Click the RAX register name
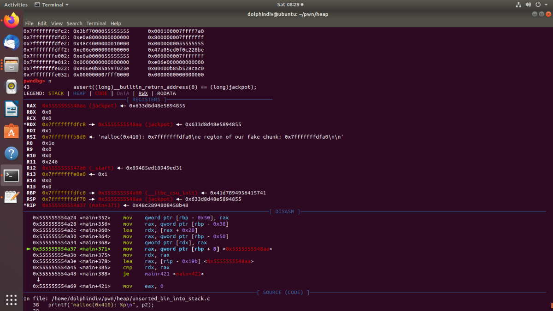 (x=31, y=106)
